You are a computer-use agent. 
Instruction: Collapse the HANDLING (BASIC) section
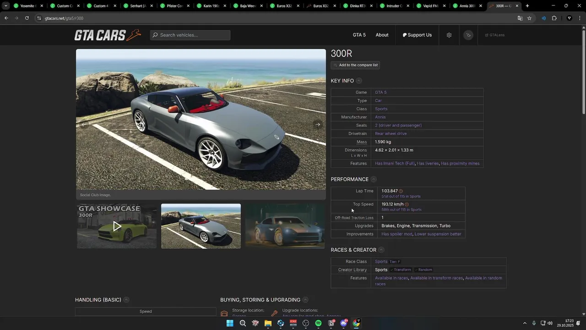(x=126, y=300)
